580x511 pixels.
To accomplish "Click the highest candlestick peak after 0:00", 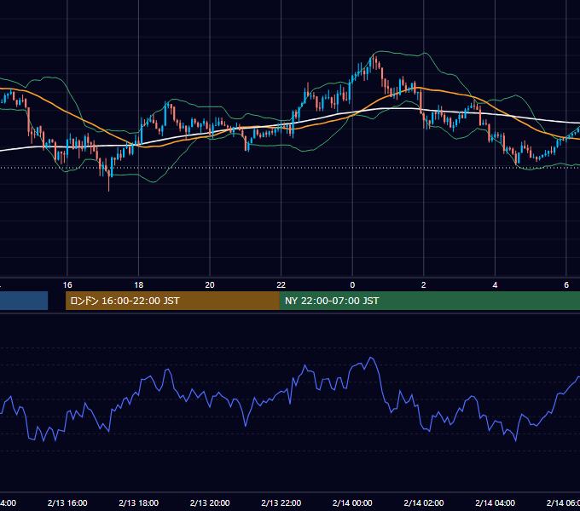I will click(374, 55).
